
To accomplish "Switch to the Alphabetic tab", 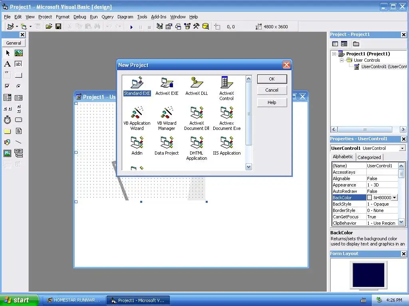I will [x=343, y=157].
